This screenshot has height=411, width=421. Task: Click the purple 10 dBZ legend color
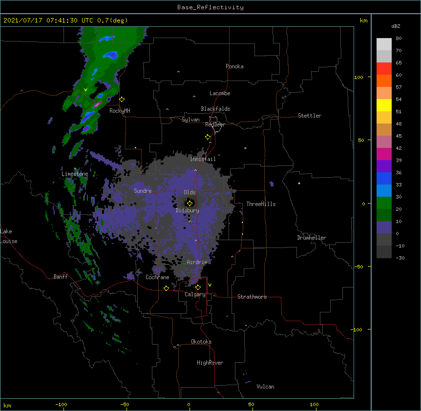click(x=384, y=227)
